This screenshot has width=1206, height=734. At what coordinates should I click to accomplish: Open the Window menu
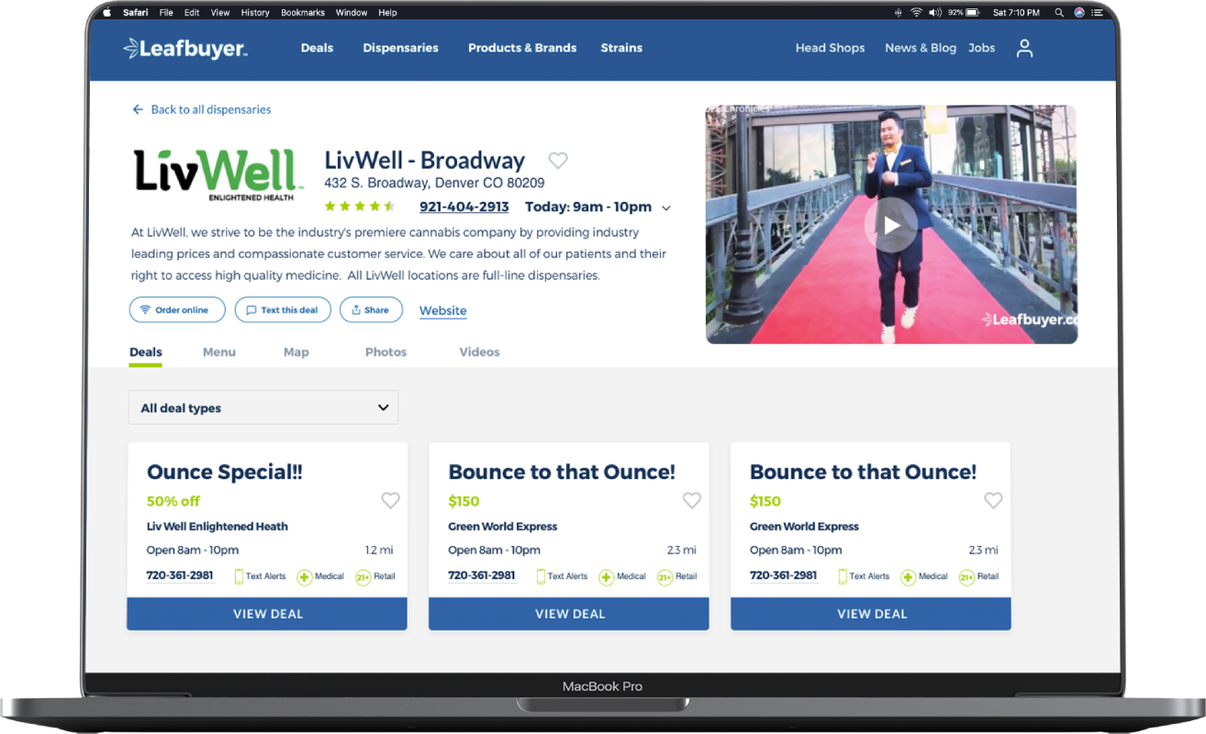tap(352, 13)
